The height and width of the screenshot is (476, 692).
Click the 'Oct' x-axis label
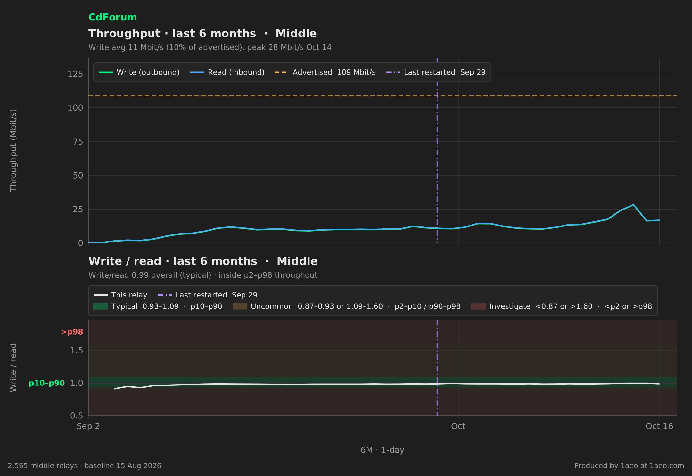[x=458, y=426]
